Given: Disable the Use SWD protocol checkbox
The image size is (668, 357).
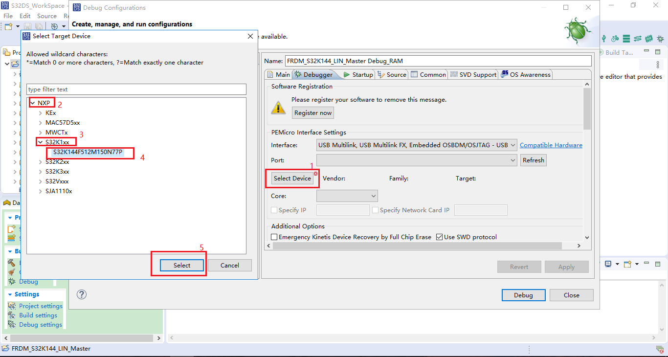Looking at the screenshot, I should (440, 237).
